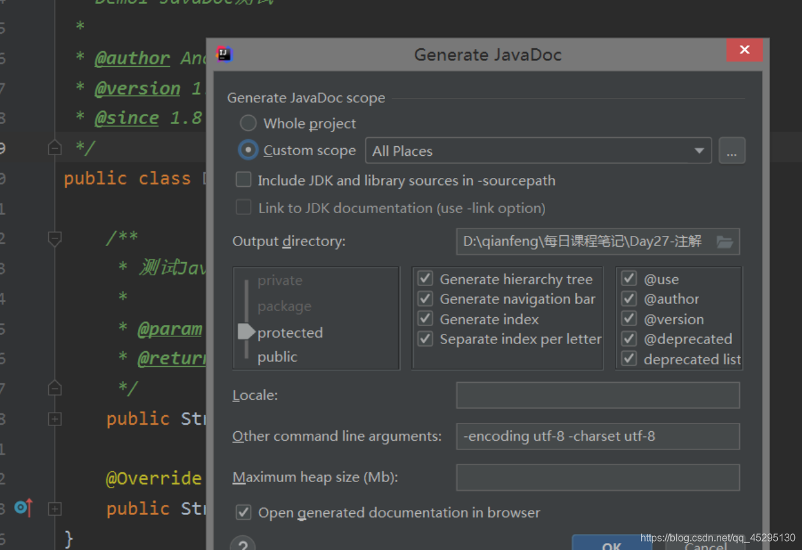The height and width of the screenshot is (550, 802).
Task: Uncheck the @deprecated tag option
Action: (x=629, y=338)
